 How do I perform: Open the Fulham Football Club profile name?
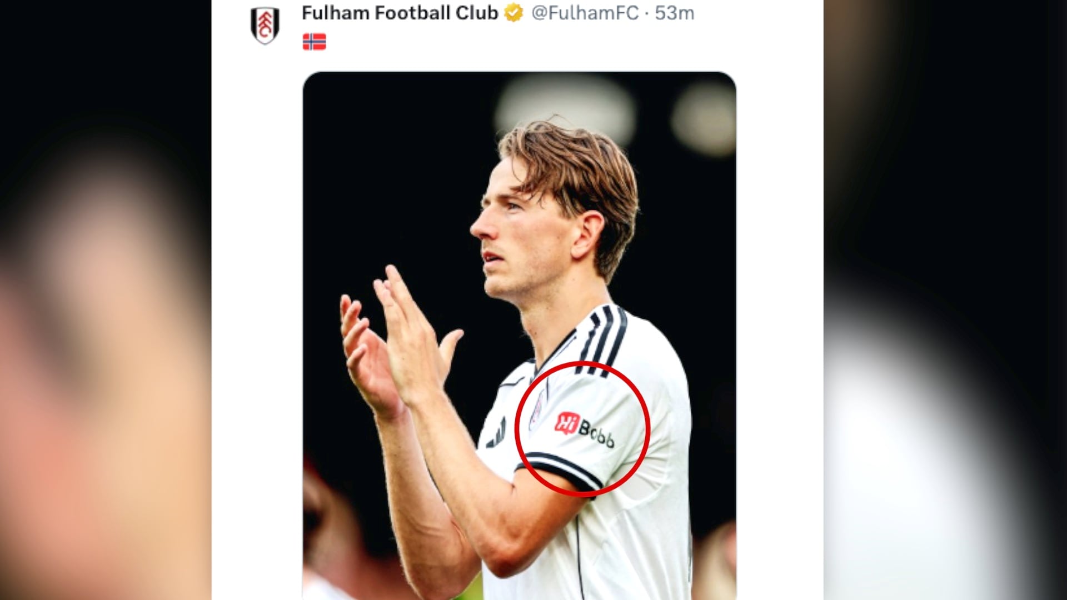click(400, 13)
